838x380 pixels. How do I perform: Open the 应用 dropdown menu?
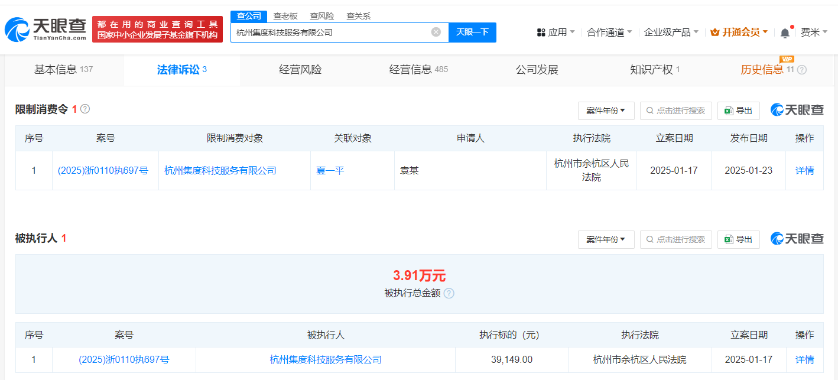[x=556, y=33]
